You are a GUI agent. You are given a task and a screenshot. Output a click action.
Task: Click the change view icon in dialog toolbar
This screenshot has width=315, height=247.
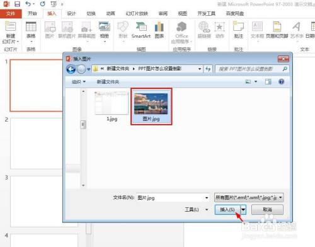[x=248, y=82]
